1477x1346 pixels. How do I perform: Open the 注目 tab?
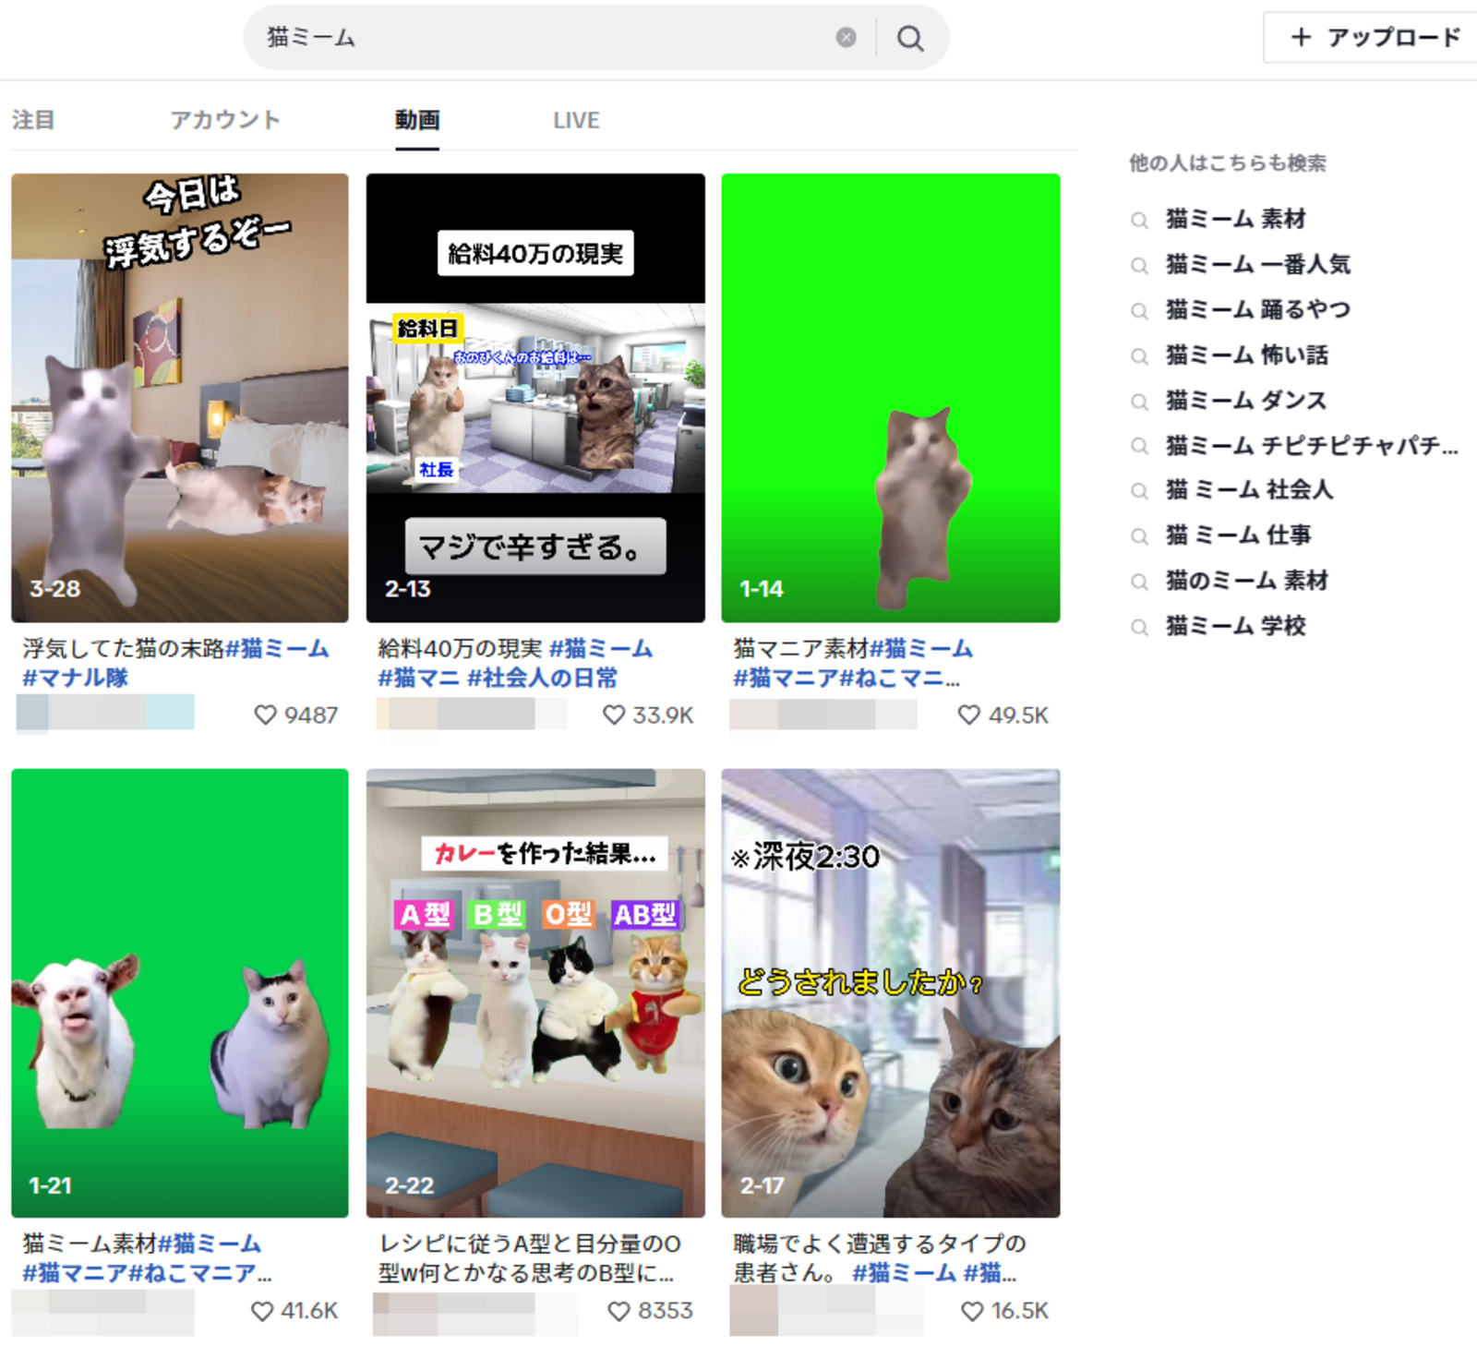point(32,119)
